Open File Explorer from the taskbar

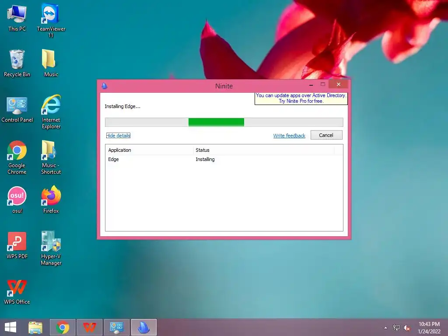click(35, 327)
